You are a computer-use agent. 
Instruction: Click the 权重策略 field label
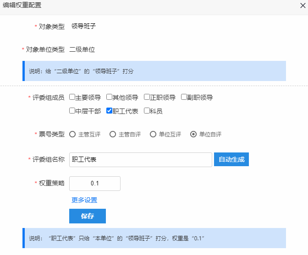click(x=51, y=183)
